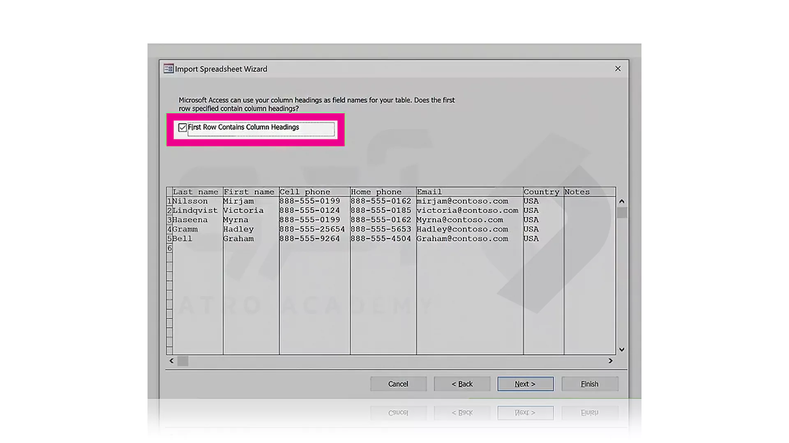Click the horizontal scrollbar thumb
This screenshot has height=443, width=789.
[x=183, y=361]
